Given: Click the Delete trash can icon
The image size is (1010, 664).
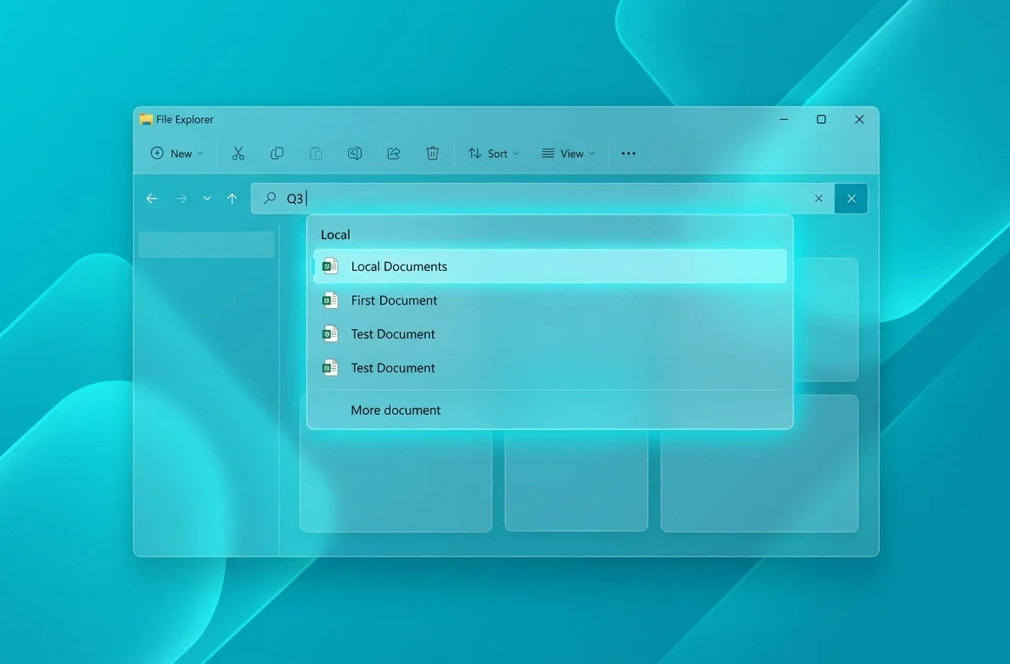Looking at the screenshot, I should click(432, 154).
